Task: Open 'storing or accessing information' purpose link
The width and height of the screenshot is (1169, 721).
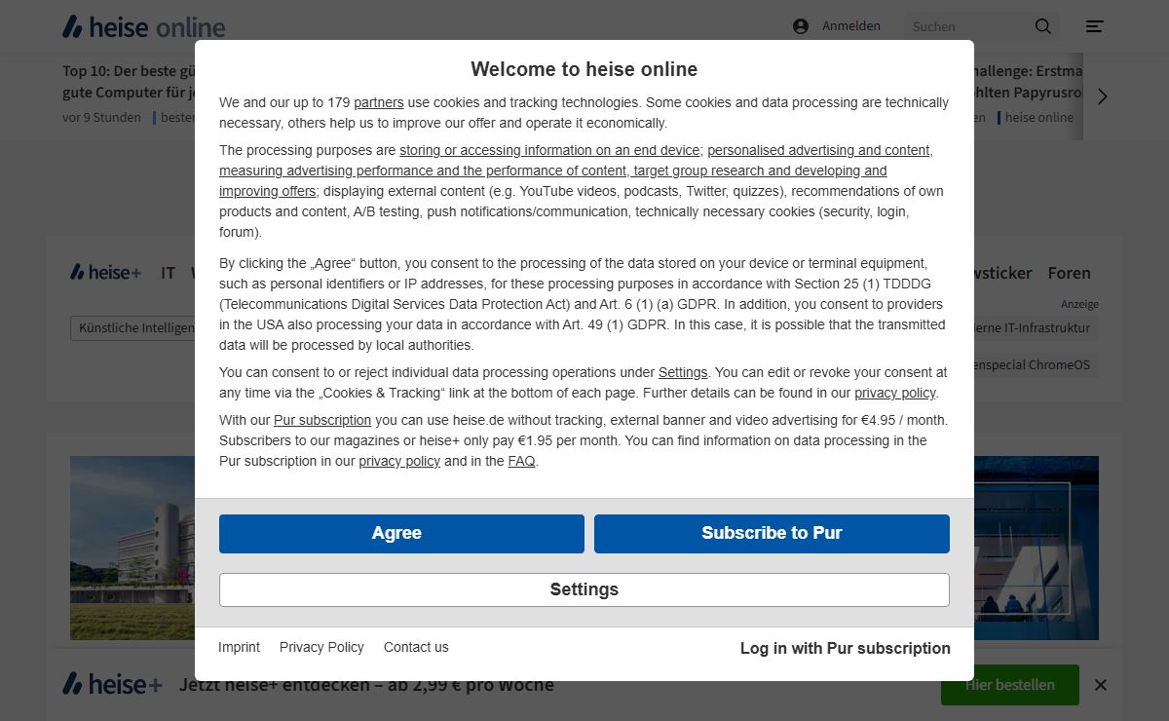Action: tap(549, 150)
